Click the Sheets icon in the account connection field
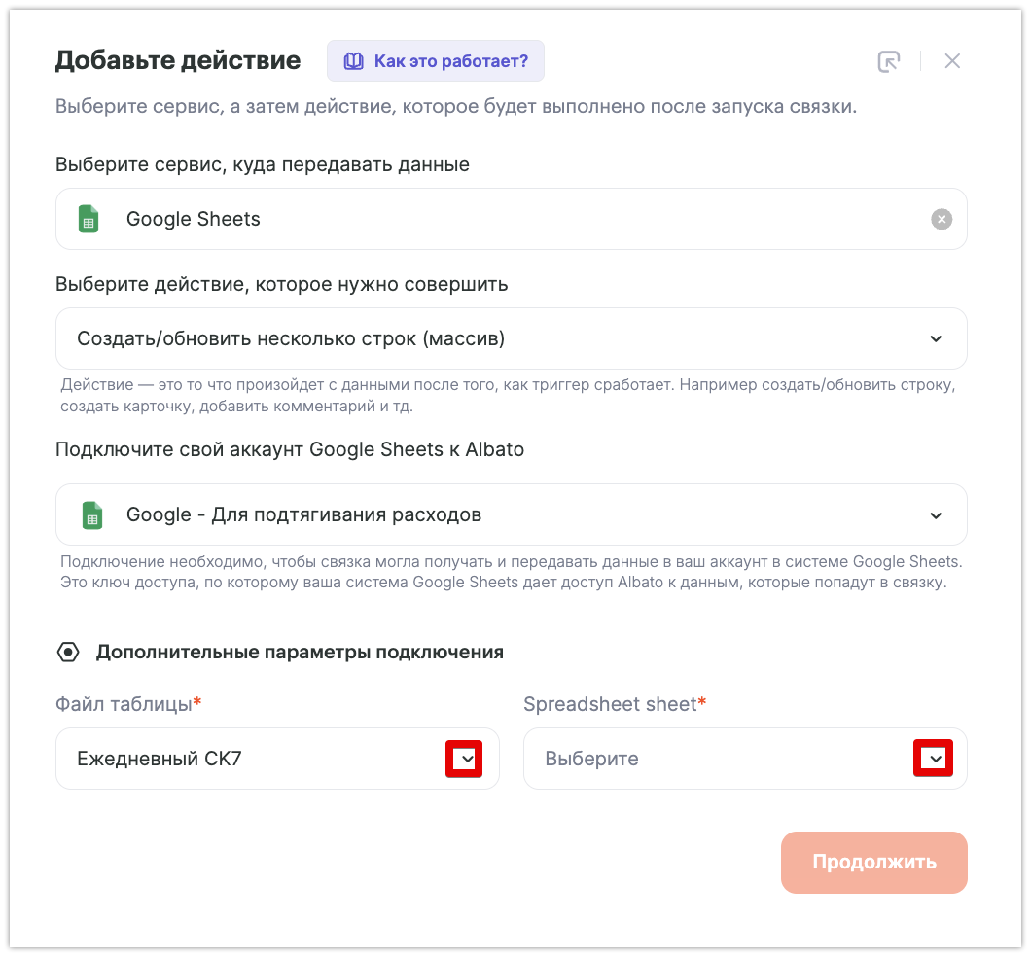This screenshot has width=1031, height=957. 92,514
